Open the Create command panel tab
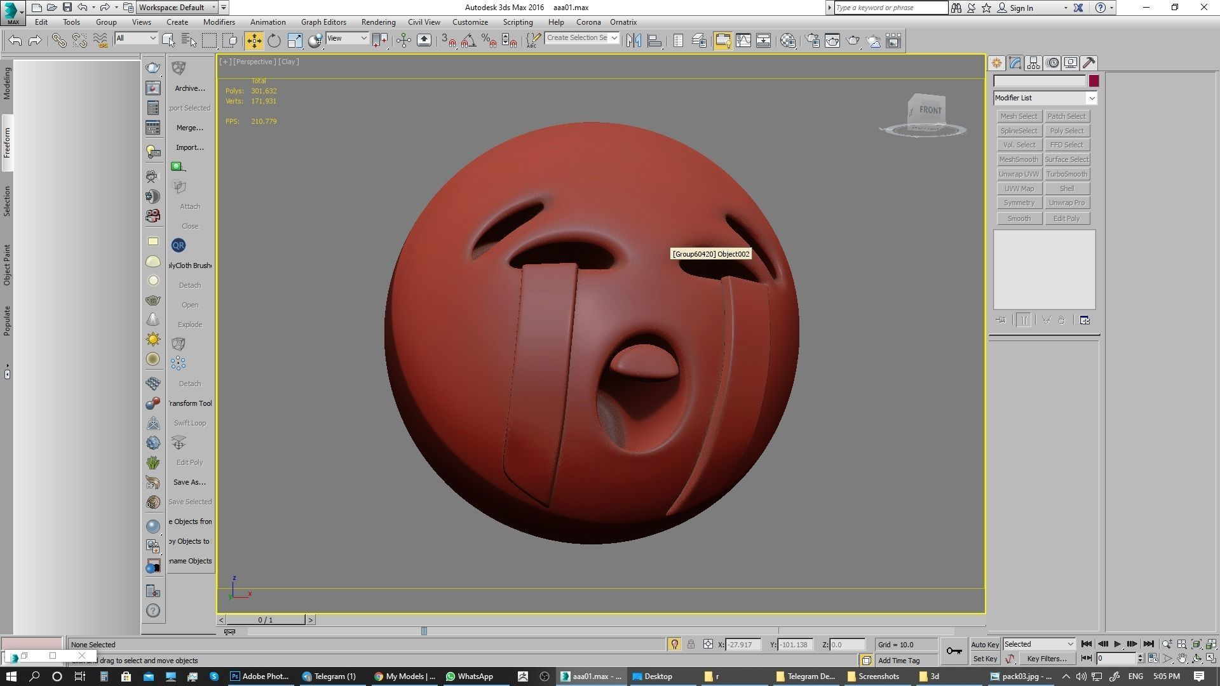 click(x=996, y=63)
